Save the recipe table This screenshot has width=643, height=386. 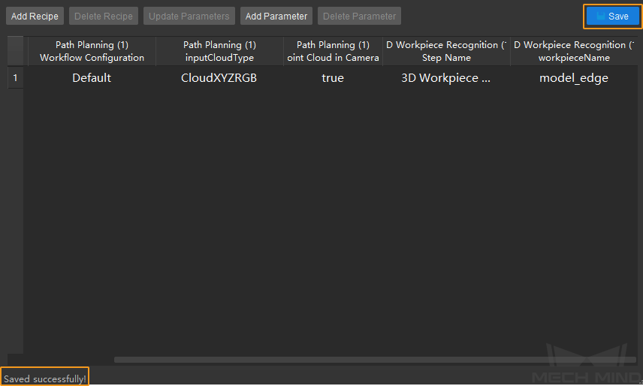pyautogui.click(x=613, y=17)
